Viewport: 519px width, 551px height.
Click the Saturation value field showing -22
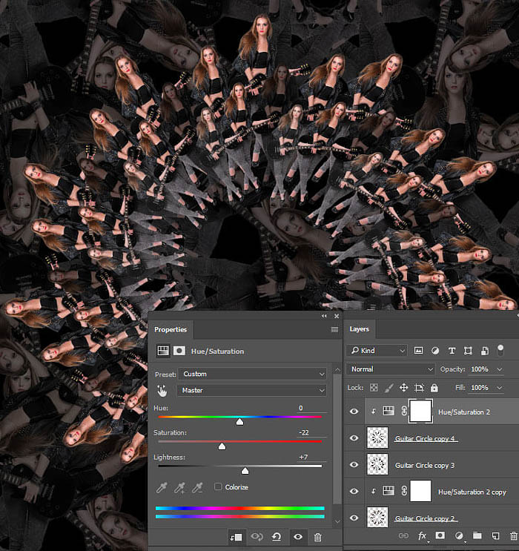pyautogui.click(x=311, y=432)
